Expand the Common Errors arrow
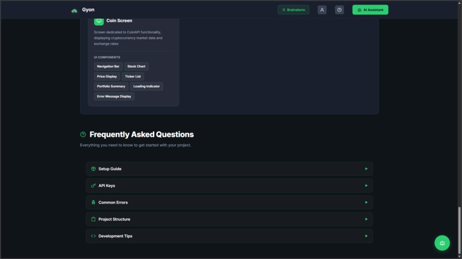Image resolution: width=462 pixels, height=259 pixels. (x=366, y=202)
